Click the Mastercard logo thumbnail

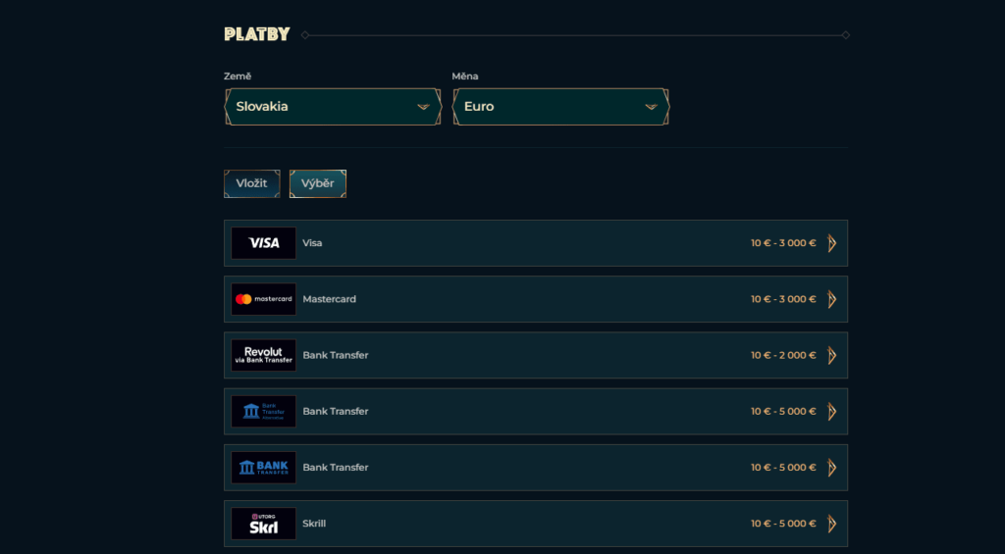point(263,299)
